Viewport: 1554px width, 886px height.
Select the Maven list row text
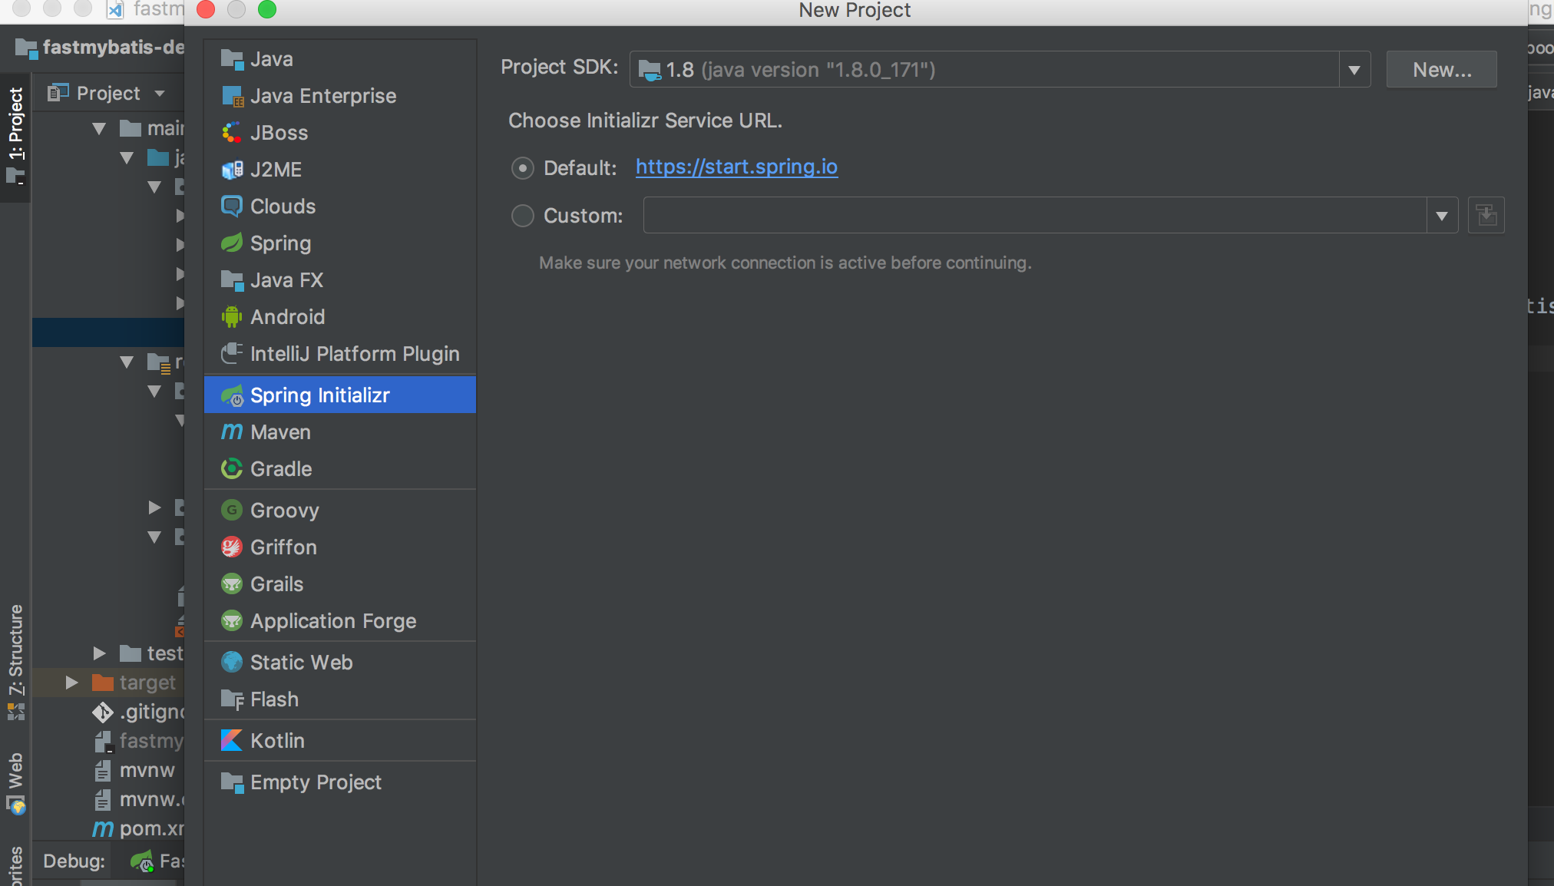pyautogui.click(x=280, y=432)
